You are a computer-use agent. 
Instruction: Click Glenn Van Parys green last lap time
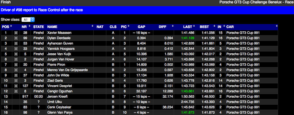[x=187, y=112]
